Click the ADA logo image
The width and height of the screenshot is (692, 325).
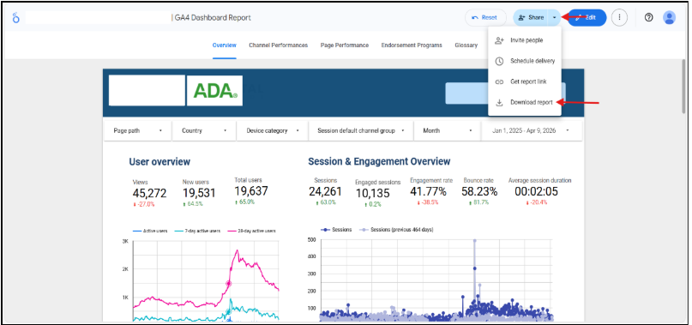pyautogui.click(x=214, y=91)
